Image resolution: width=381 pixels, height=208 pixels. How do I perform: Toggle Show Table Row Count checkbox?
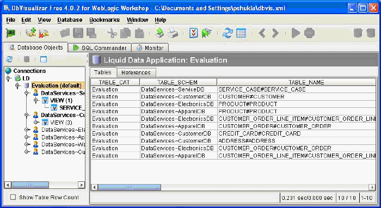tap(13, 197)
